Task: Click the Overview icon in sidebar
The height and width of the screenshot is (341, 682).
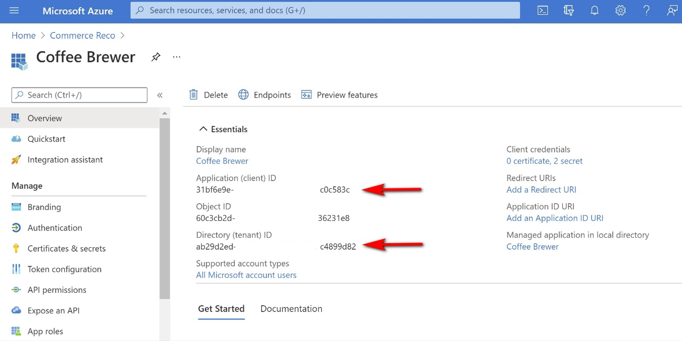Action: click(15, 118)
